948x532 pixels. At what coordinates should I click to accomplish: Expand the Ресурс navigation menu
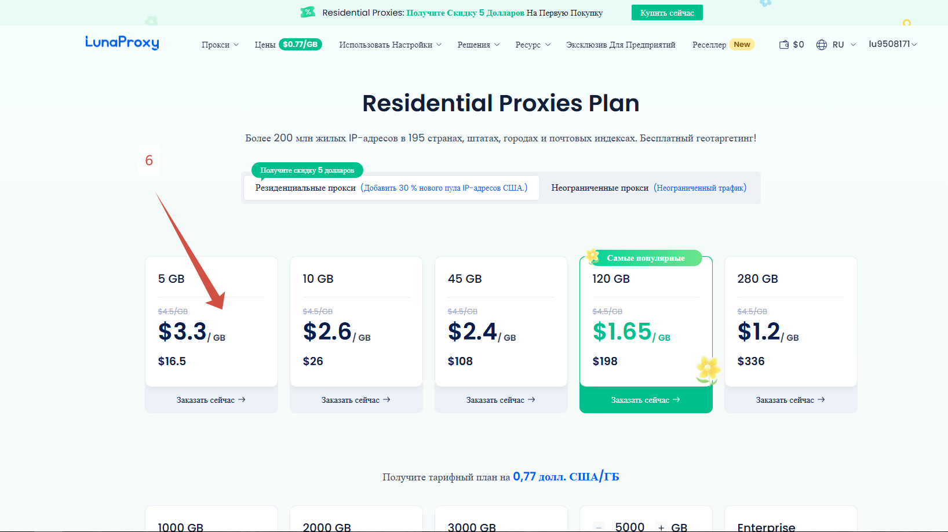pyautogui.click(x=533, y=45)
